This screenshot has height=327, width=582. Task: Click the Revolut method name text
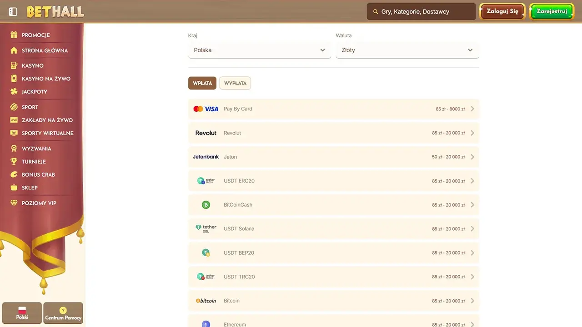[232, 133]
